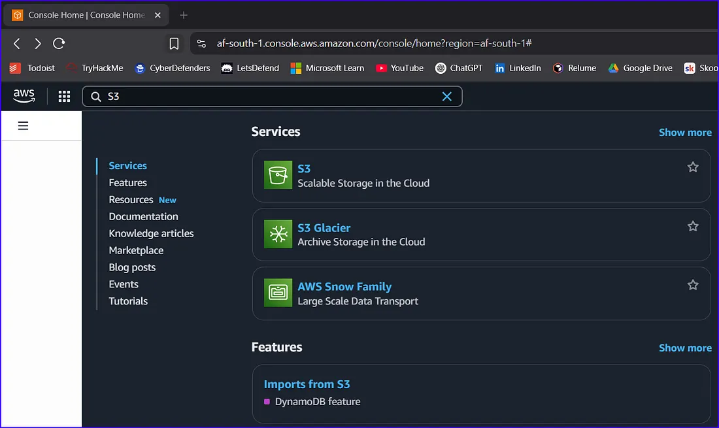Open the LetsDefend bookmark
Image resolution: width=719 pixels, height=428 pixels.
tap(250, 68)
